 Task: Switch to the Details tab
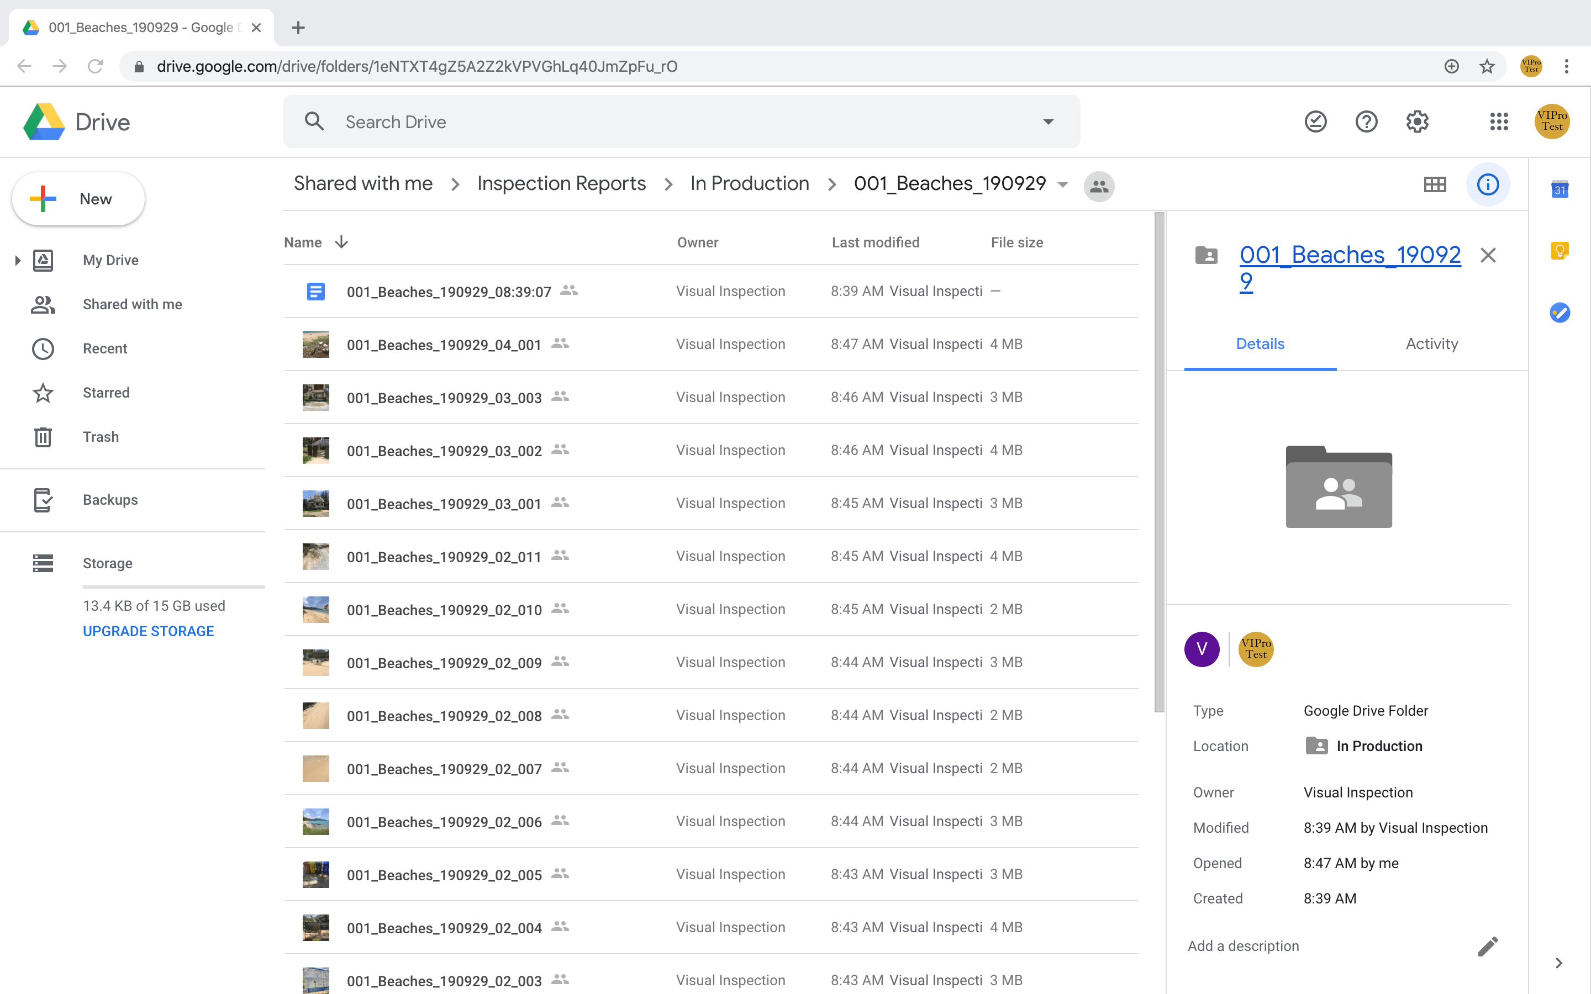pos(1260,344)
